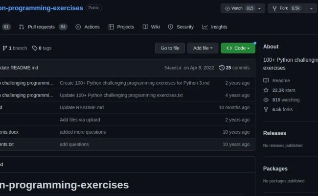
Task: Click the branch icon beside 1 branch
Action: click(x=5, y=48)
